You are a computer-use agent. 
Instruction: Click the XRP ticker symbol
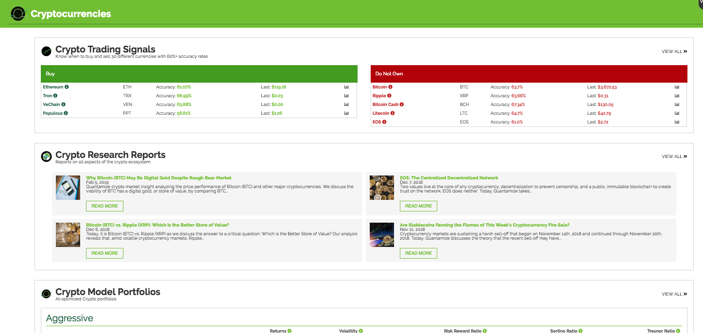click(x=464, y=96)
